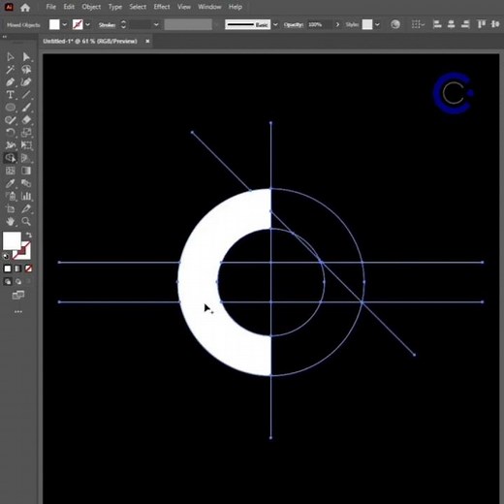This screenshot has width=504, height=504.
Task: Expand the Opacity arrow
Action: click(337, 24)
